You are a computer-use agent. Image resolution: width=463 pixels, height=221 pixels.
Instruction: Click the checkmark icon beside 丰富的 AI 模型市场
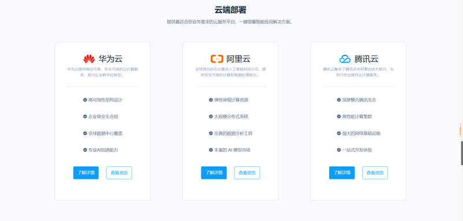click(x=211, y=150)
